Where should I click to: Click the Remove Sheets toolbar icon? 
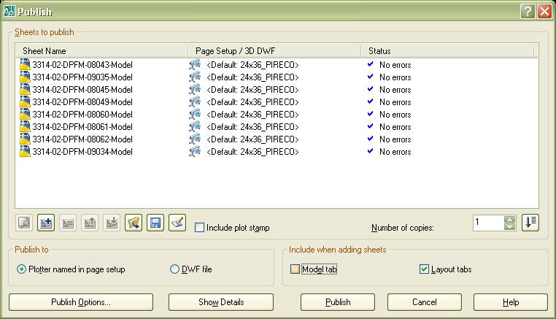tap(68, 223)
